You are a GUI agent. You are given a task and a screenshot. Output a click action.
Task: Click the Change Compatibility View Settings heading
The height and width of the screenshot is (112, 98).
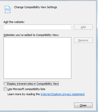pyautogui.click(x=35, y=7)
